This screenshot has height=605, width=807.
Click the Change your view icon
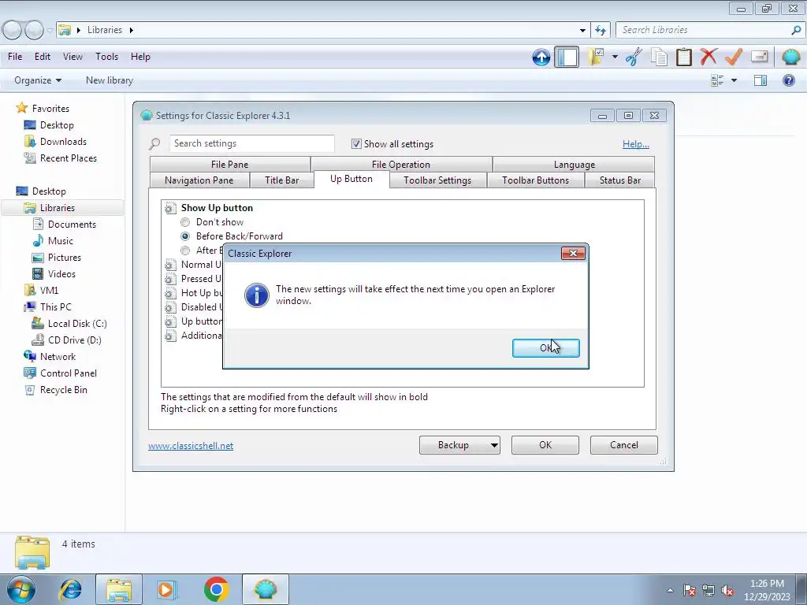pyautogui.click(x=717, y=80)
